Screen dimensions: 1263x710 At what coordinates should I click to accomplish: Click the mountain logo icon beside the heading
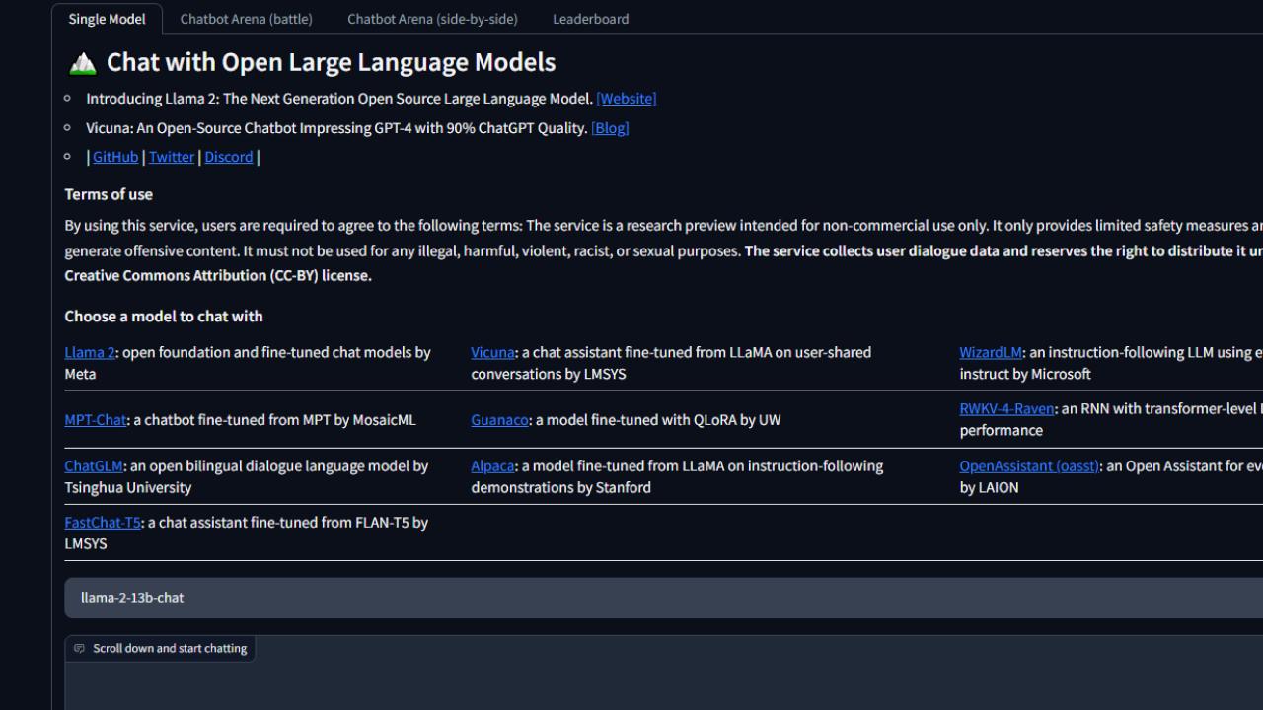pos(83,63)
